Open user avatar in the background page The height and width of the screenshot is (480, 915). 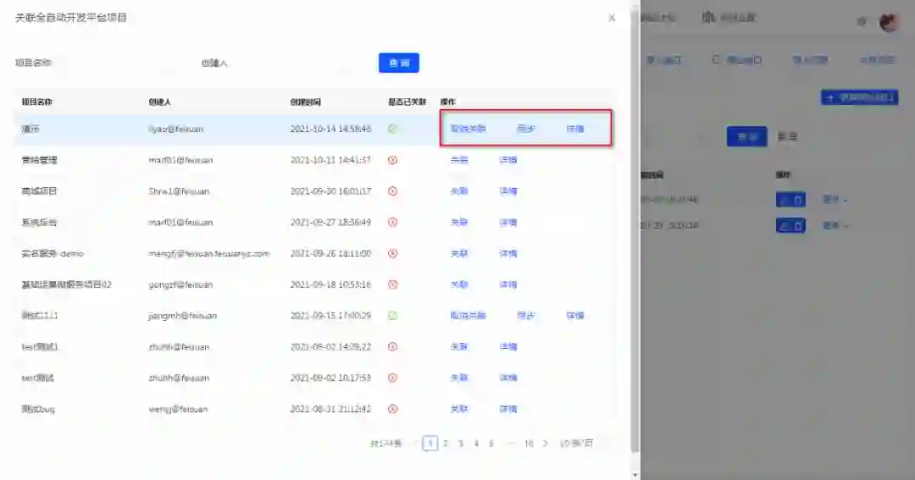pos(890,22)
